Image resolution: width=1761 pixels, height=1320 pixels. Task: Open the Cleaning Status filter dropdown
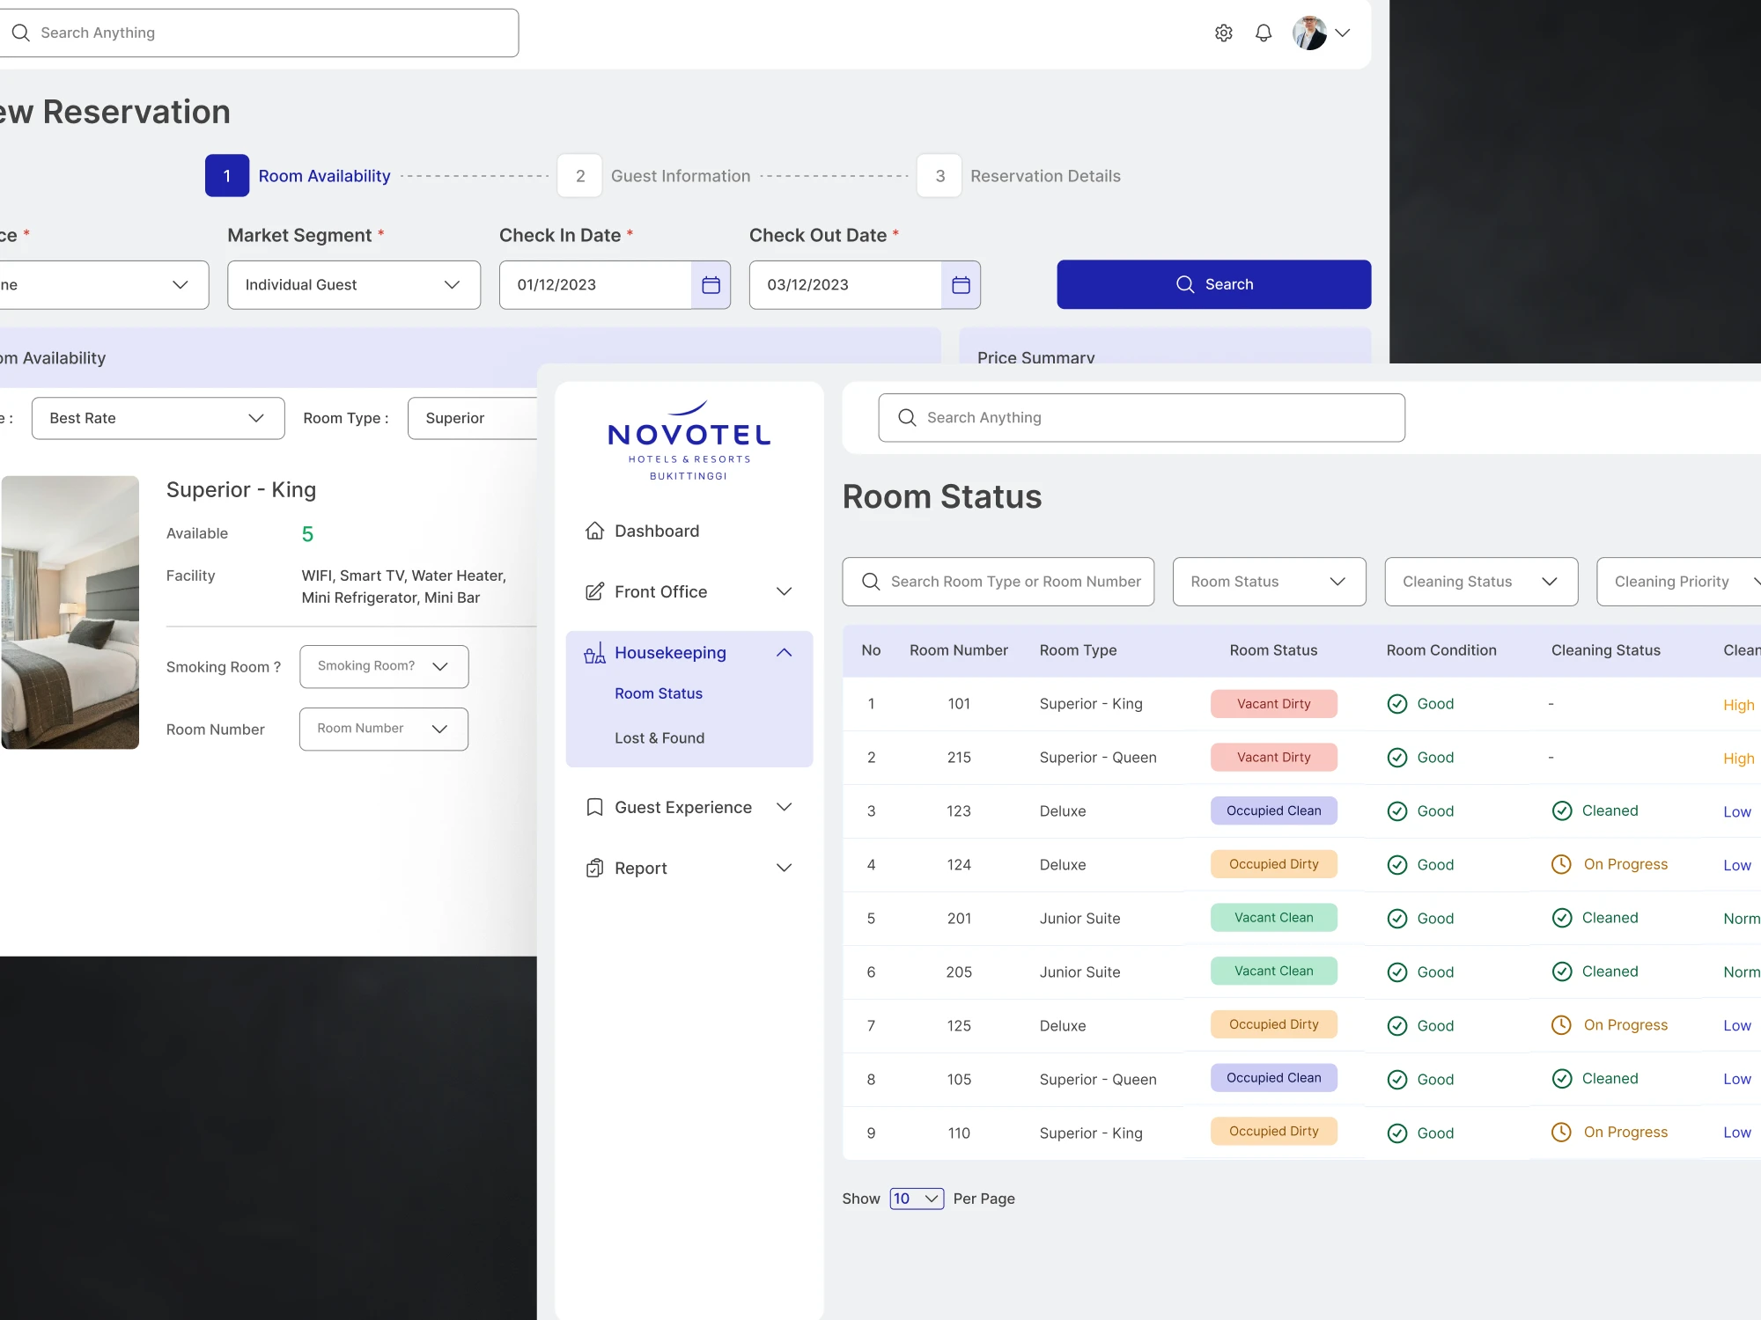tap(1480, 582)
